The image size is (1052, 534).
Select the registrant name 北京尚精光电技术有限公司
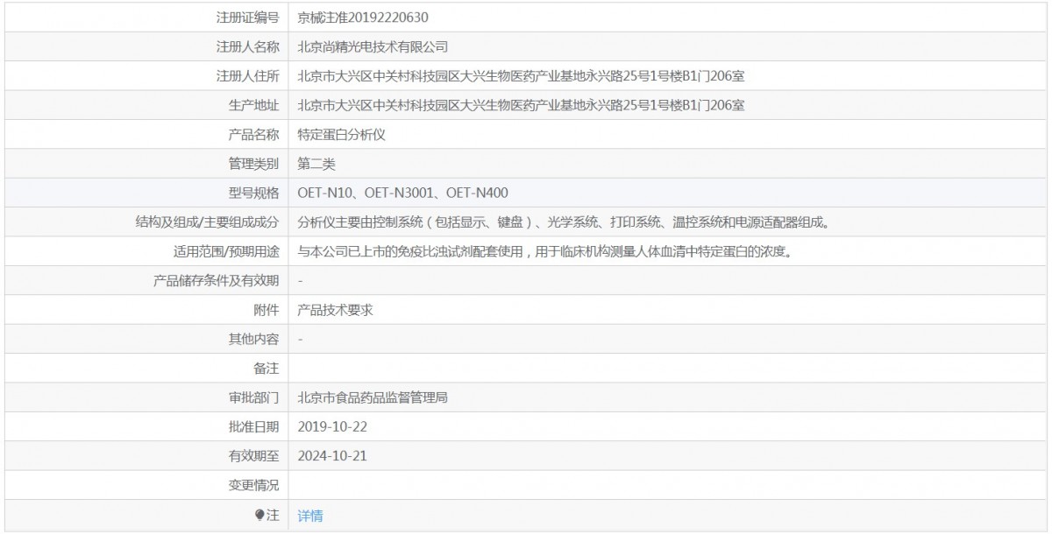tap(373, 47)
